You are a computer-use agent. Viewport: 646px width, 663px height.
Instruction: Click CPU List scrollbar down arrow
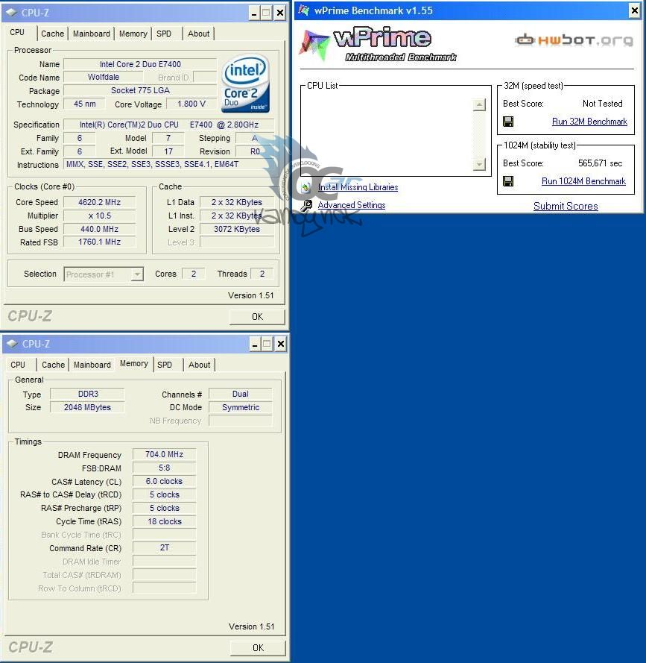pos(479,165)
